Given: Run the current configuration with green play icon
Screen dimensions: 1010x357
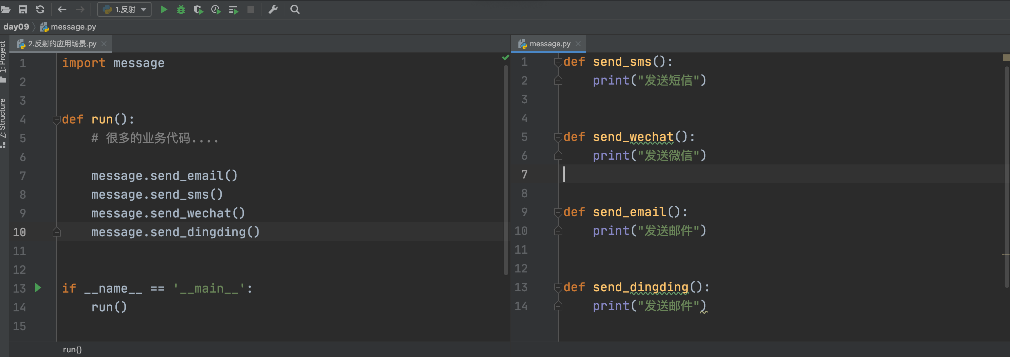Looking at the screenshot, I should pyautogui.click(x=164, y=9).
